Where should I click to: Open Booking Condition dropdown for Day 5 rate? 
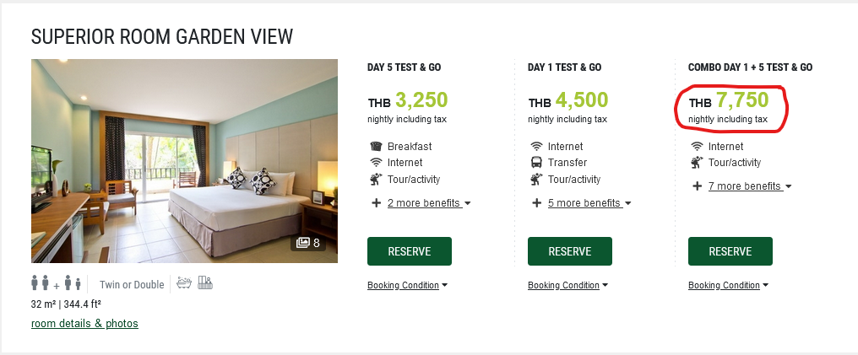[407, 286]
